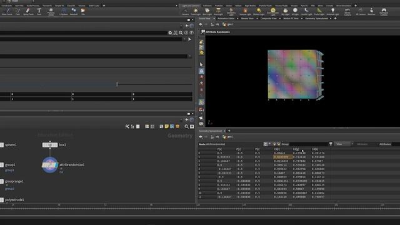Viewport: 400px width, 225px height.
Task: Click the parameter search magnifier icon
Action: (x=181, y=32)
